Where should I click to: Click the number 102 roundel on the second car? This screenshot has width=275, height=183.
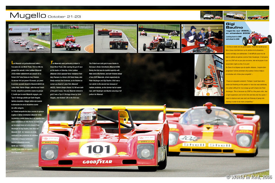tap(189, 138)
